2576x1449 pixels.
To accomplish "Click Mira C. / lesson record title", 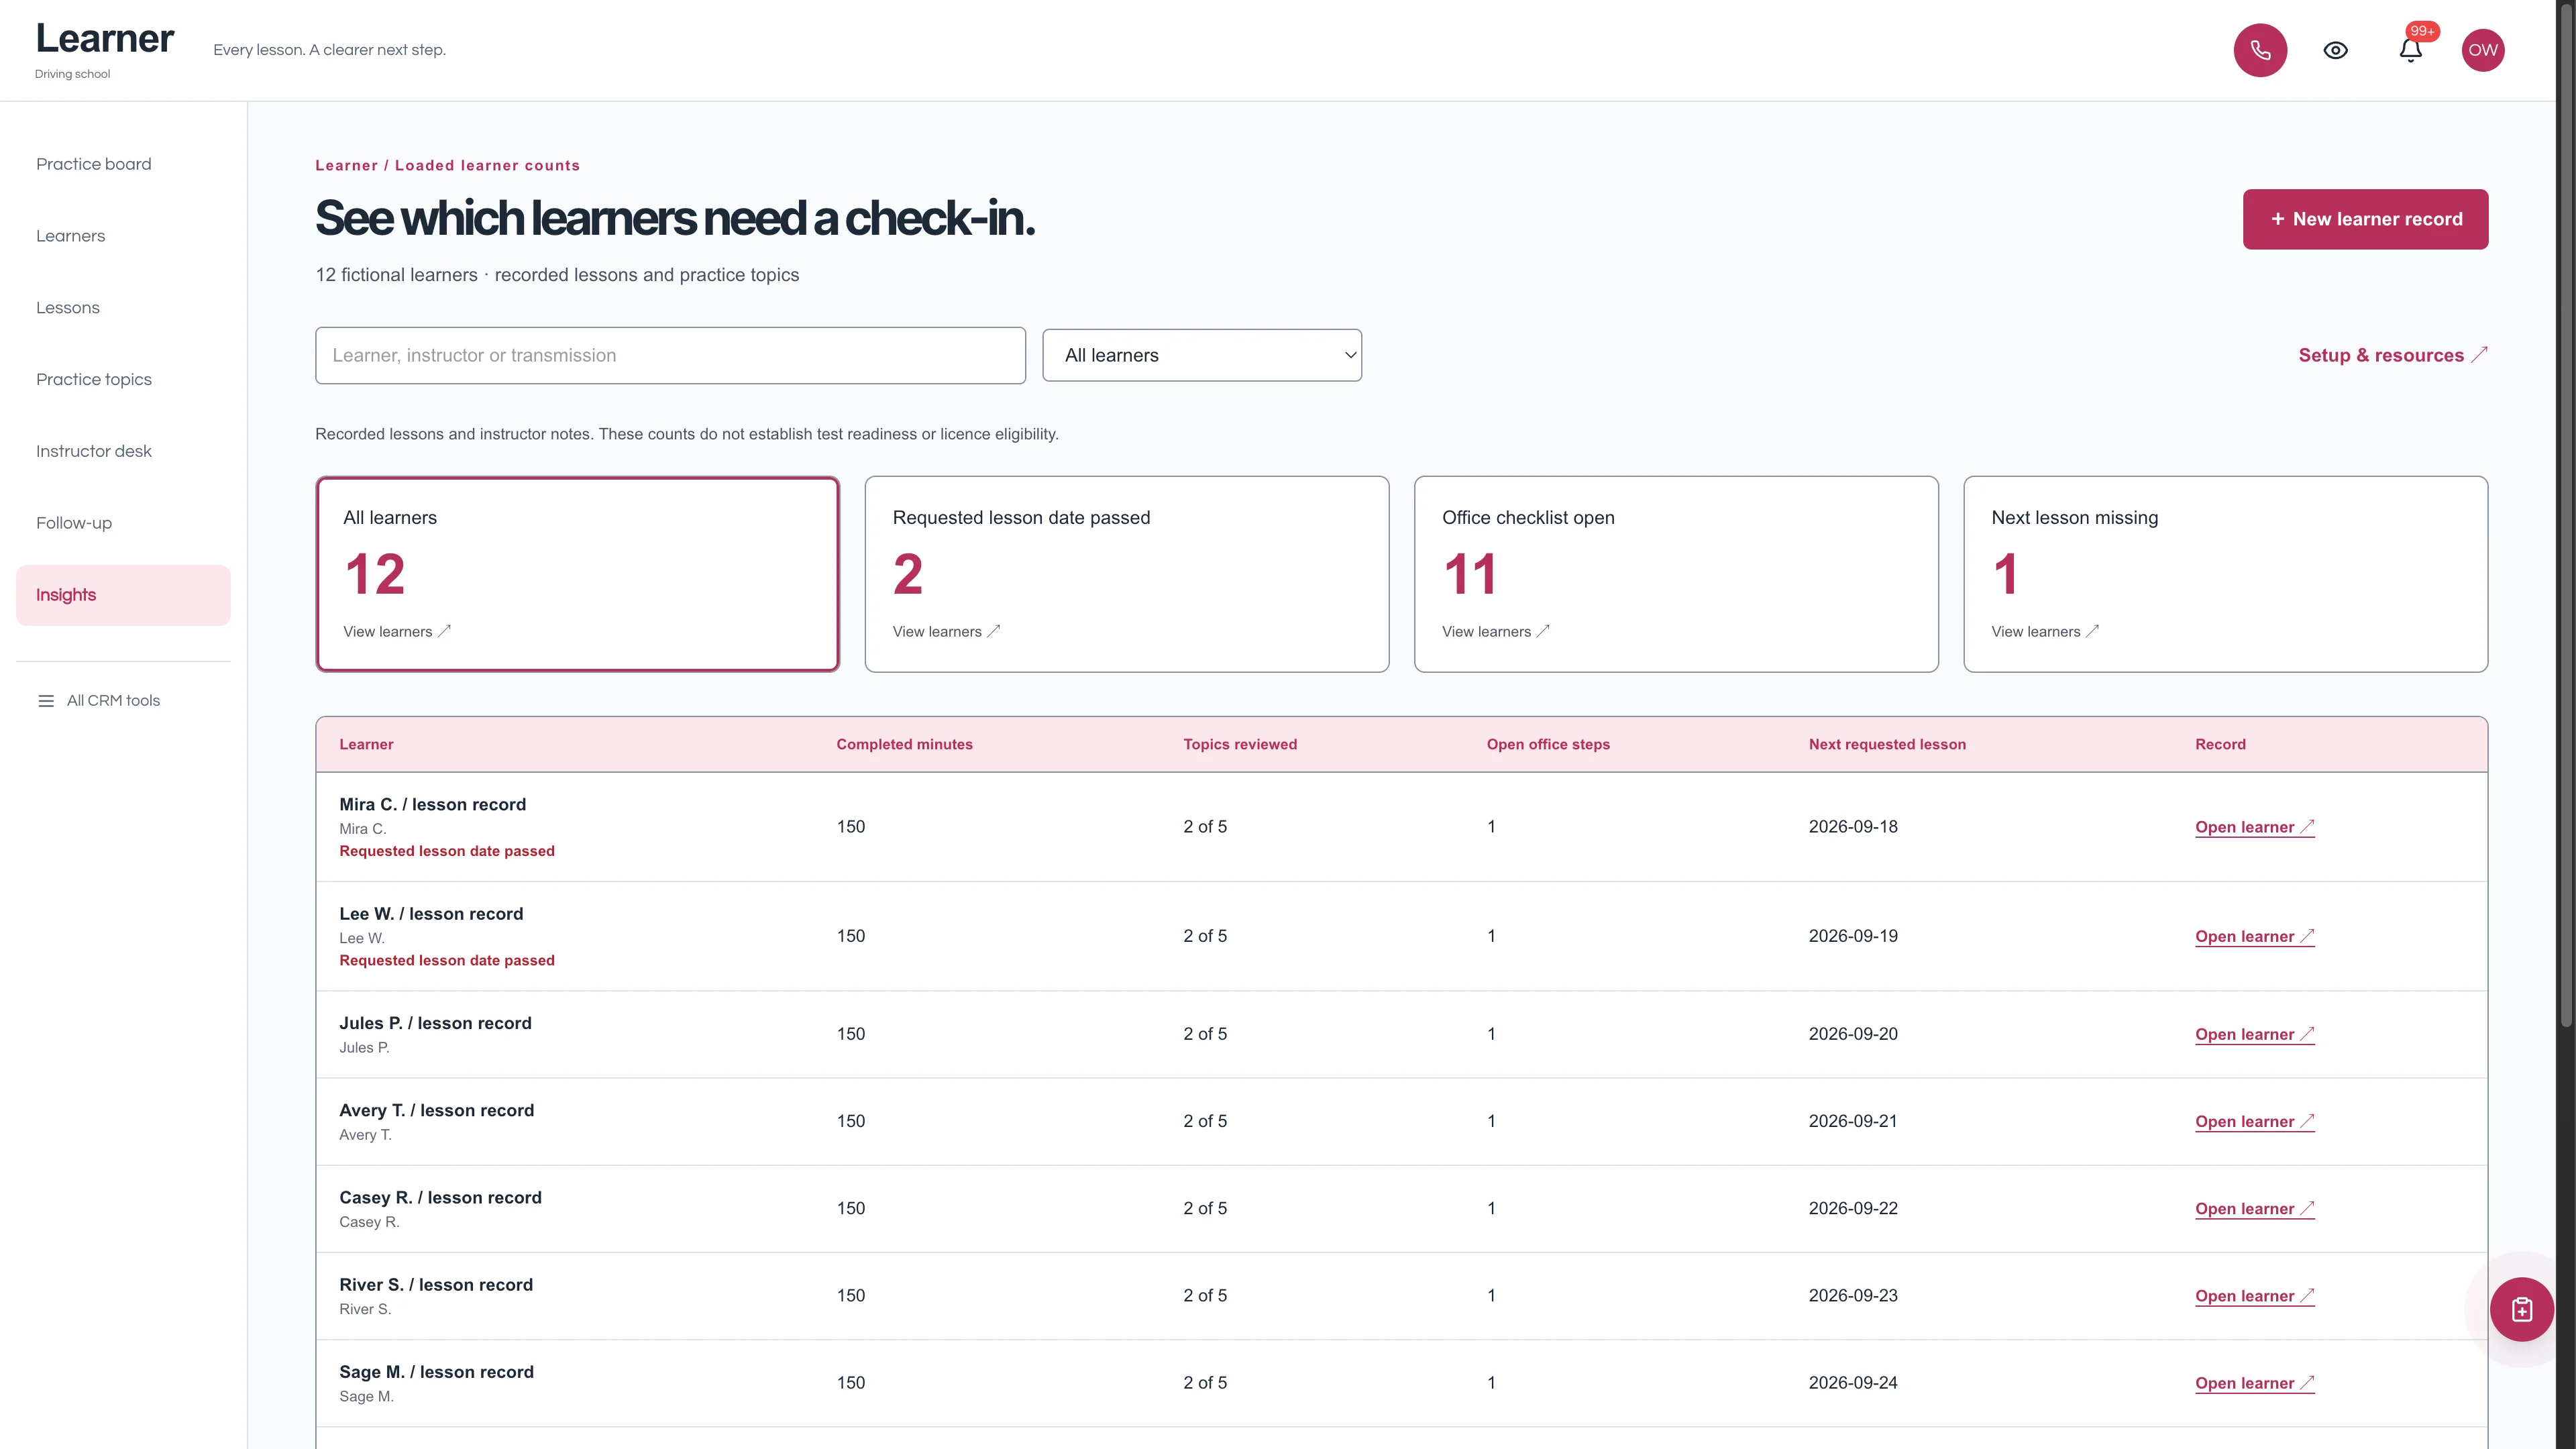I will (432, 804).
